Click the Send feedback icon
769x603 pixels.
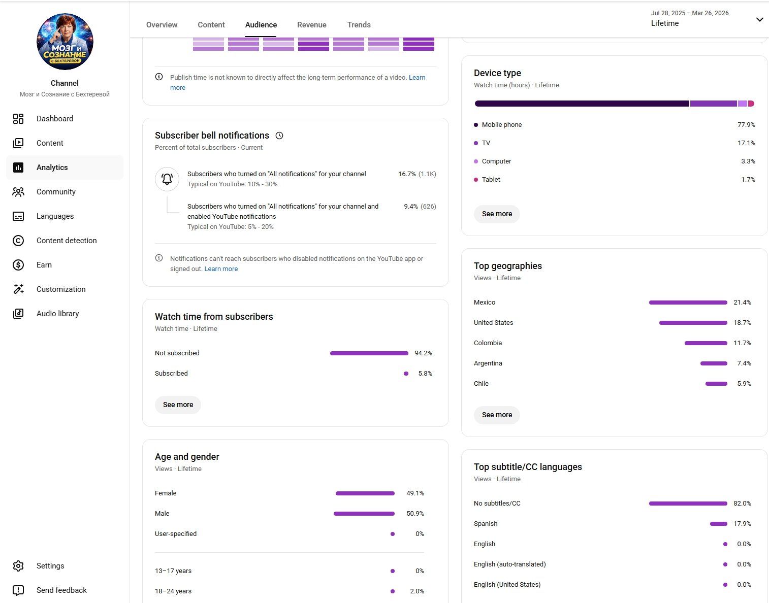(x=18, y=590)
